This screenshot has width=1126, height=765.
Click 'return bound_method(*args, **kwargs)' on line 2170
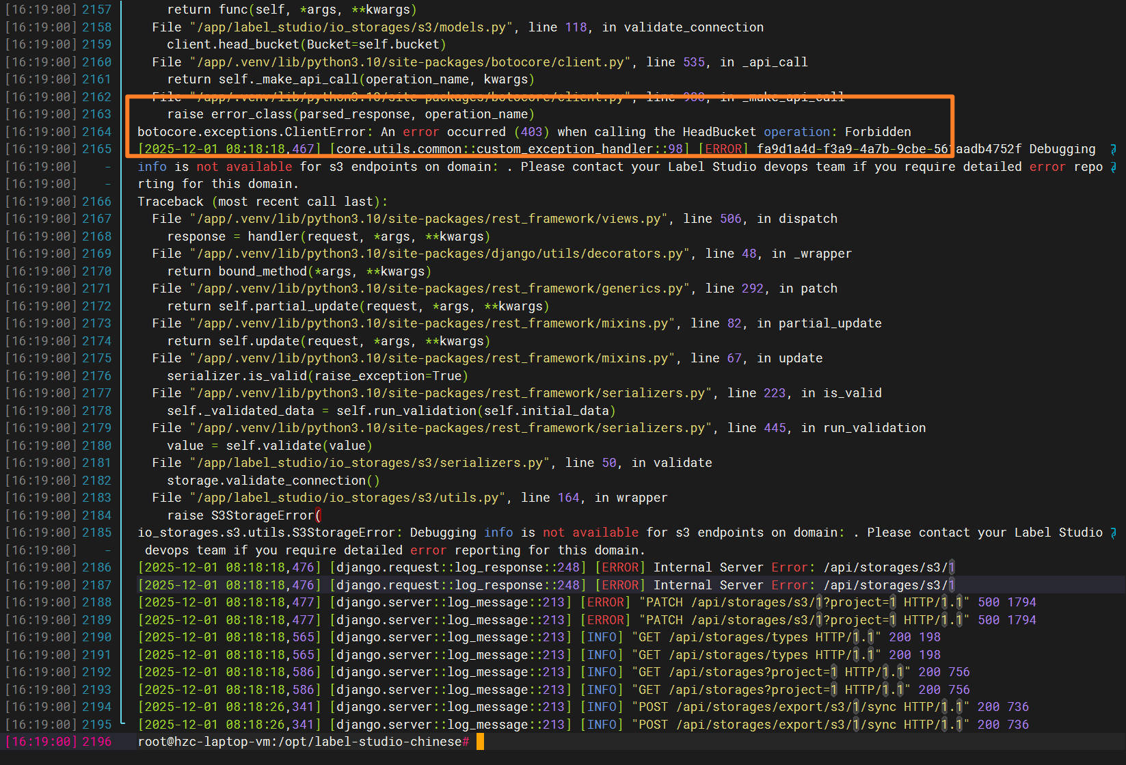tap(299, 271)
